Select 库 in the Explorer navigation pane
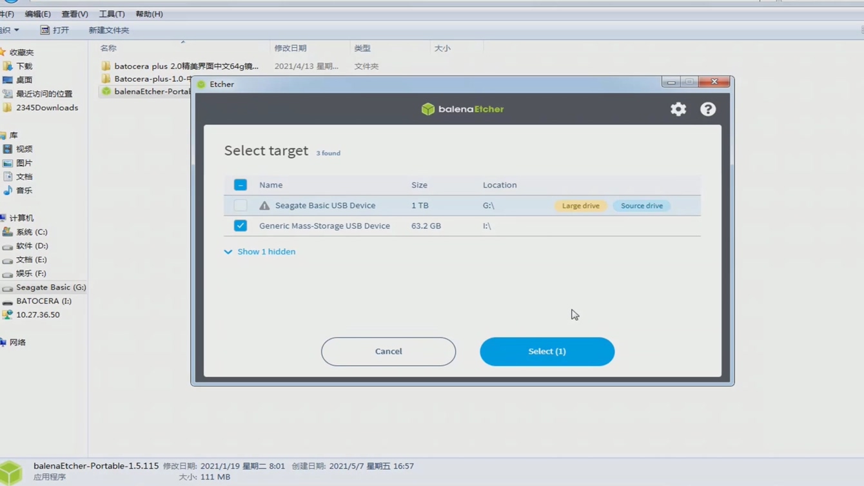This screenshot has width=864, height=486. click(14, 135)
